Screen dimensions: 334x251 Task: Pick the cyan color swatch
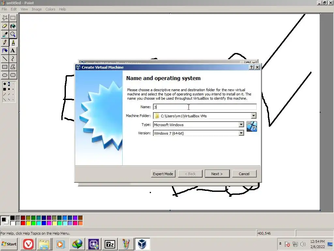click(38, 223)
